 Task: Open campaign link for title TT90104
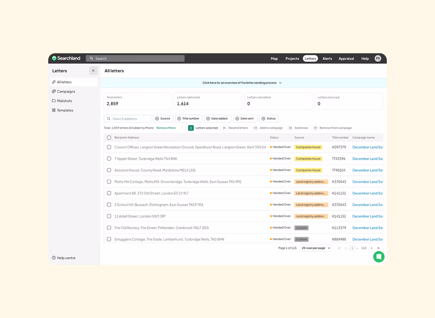[368, 170]
